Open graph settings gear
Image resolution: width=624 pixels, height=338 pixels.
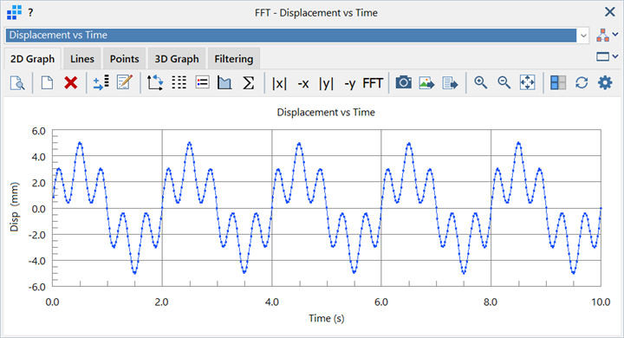(605, 83)
